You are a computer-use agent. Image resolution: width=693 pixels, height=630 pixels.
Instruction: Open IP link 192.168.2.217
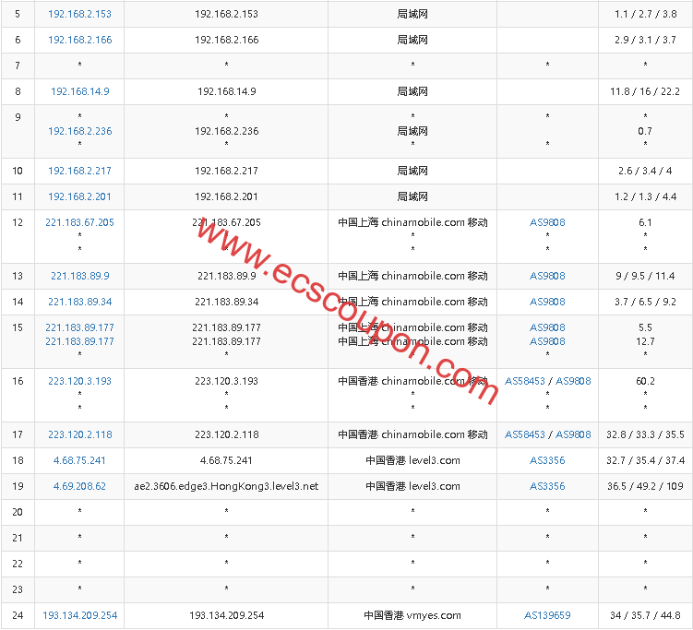[79, 171]
